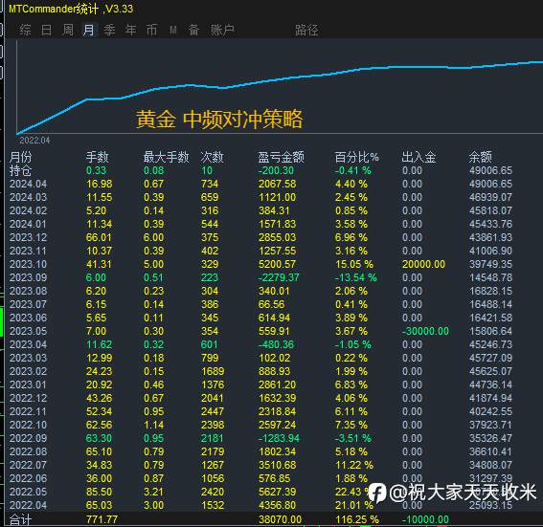
Task: Open the 日 daily statistics tab
Action: pos(46,30)
